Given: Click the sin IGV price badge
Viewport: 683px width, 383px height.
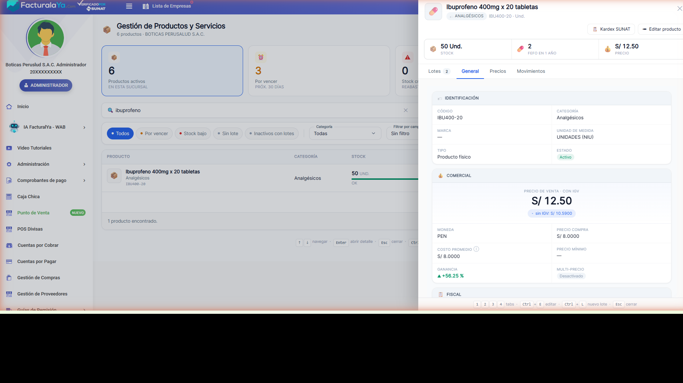Looking at the screenshot, I should [x=552, y=213].
